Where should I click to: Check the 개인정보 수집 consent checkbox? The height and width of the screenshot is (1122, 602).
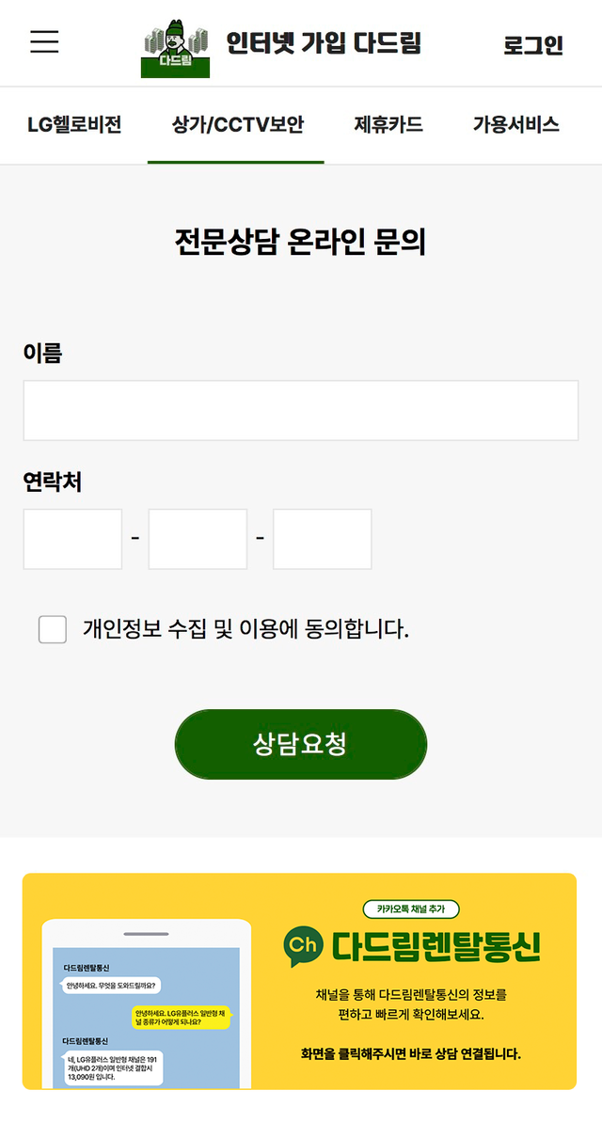coord(53,629)
